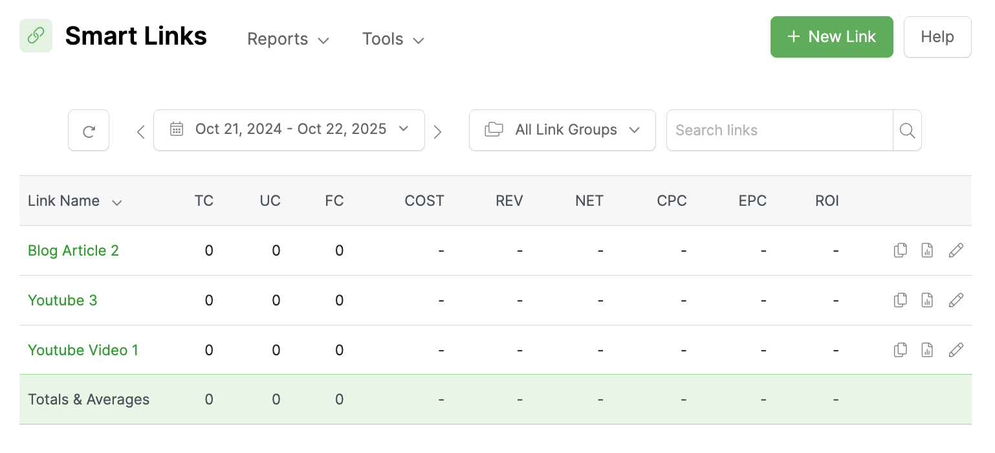995x453 pixels.
Task: Copy the Blog Article 2 link
Action: point(900,250)
